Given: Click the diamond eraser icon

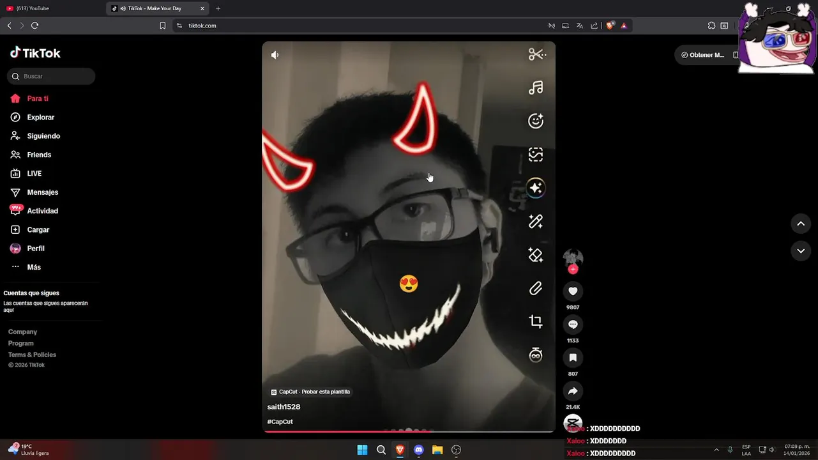Looking at the screenshot, I should tap(536, 255).
